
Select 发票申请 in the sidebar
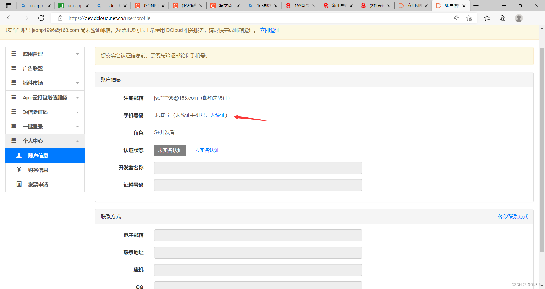(45, 185)
